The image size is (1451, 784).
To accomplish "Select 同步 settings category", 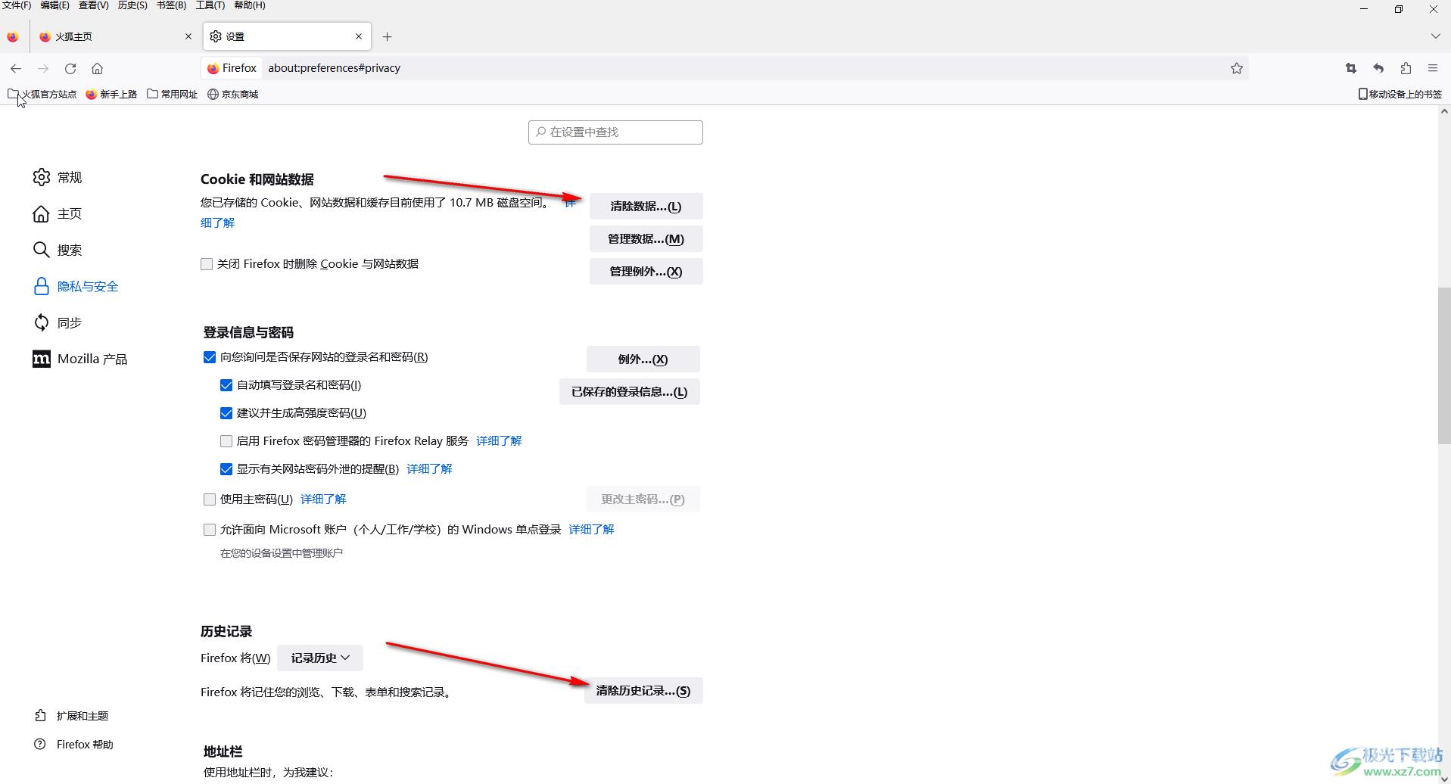I will point(58,322).
